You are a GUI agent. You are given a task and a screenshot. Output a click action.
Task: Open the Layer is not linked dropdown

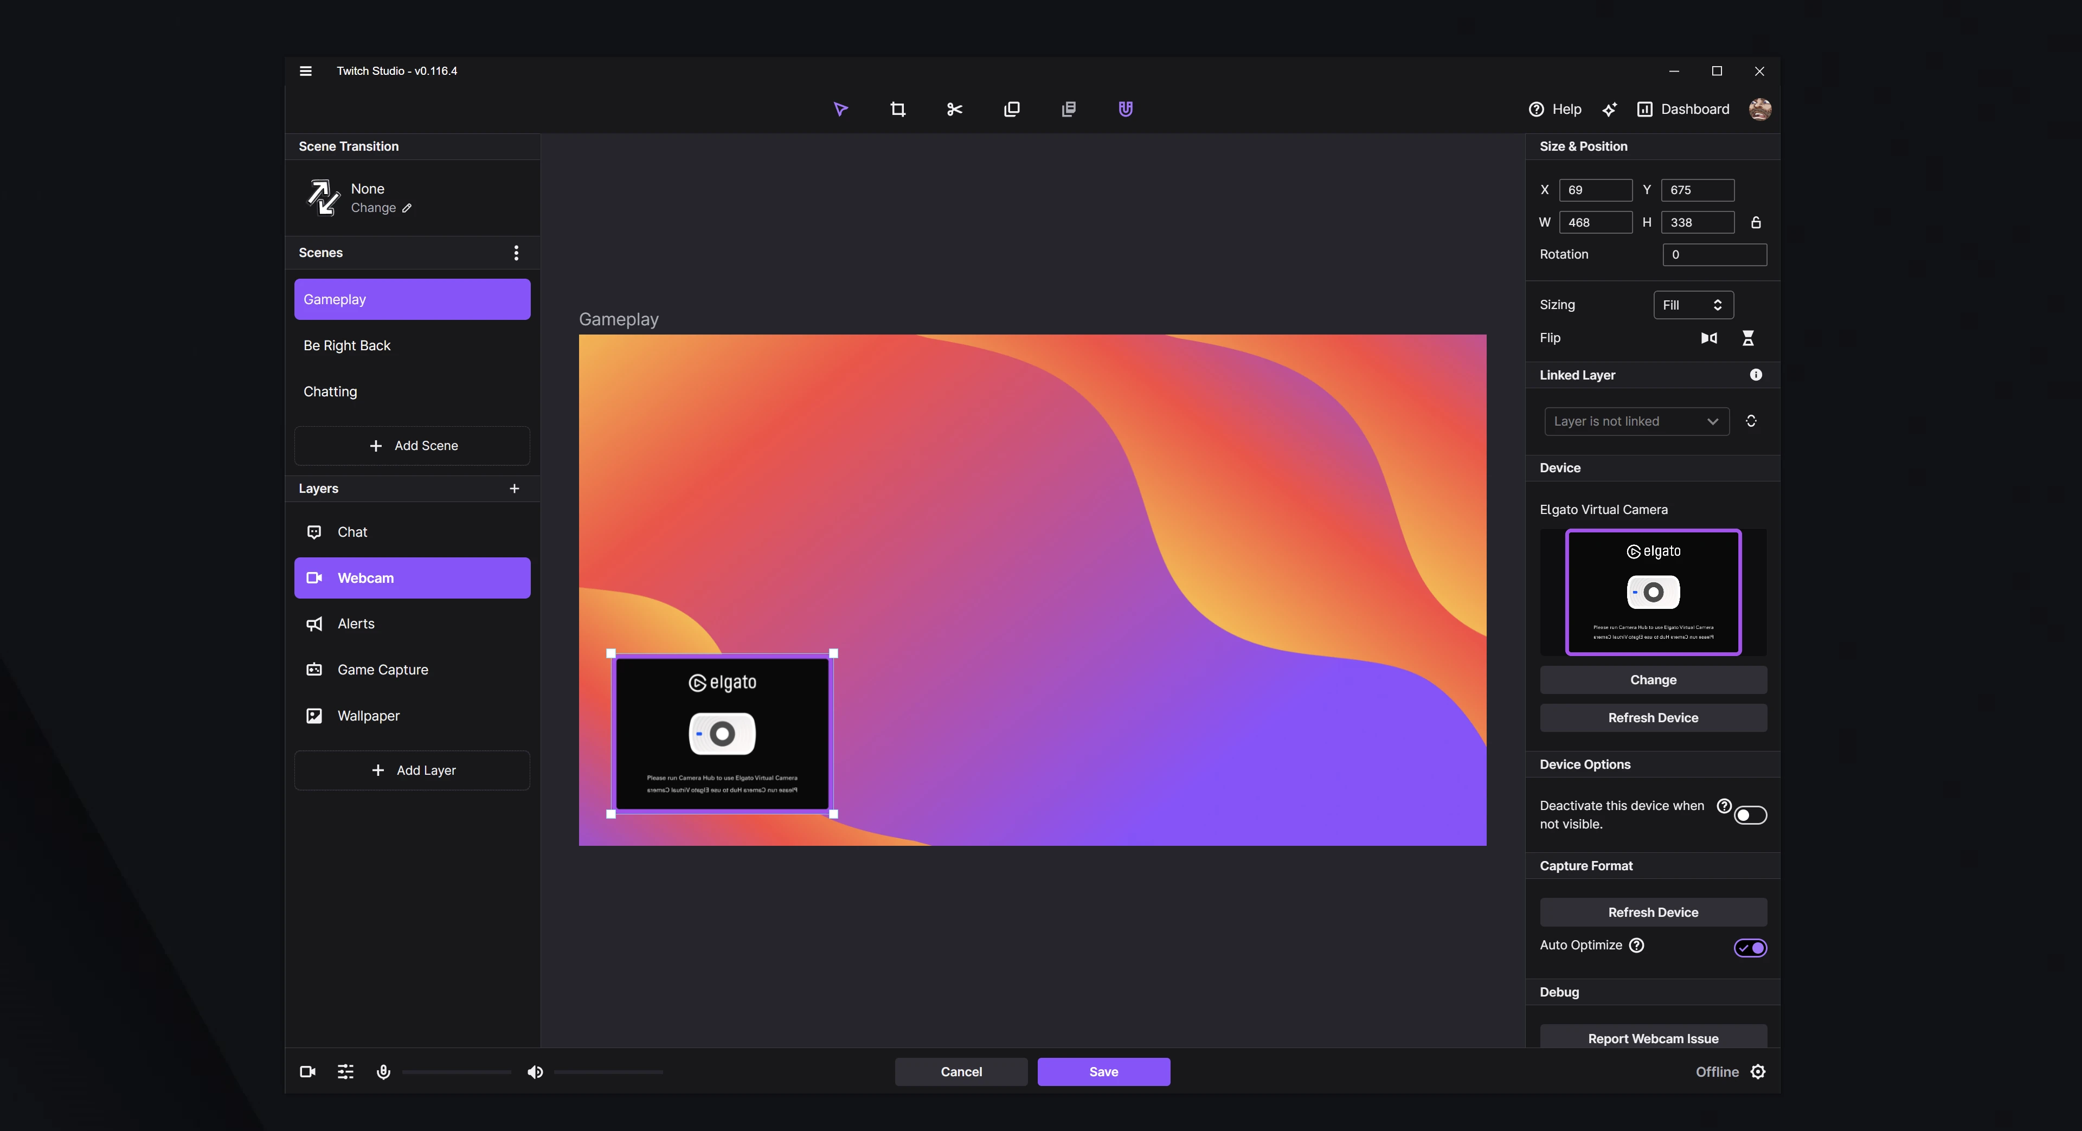[1636, 420]
